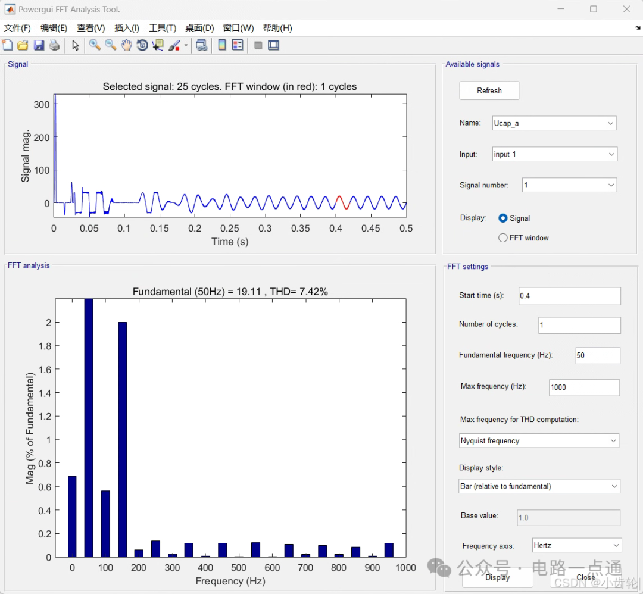Click the Start time input field
The image size is (643, 594).
(x=569, y=296)
